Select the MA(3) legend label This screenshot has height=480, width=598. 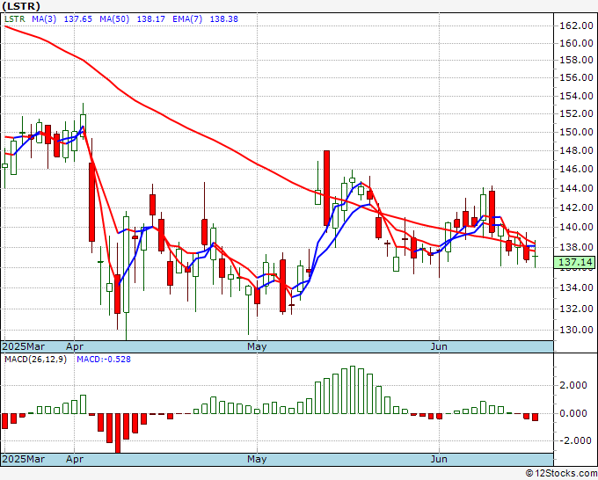(x=44, y=18)
